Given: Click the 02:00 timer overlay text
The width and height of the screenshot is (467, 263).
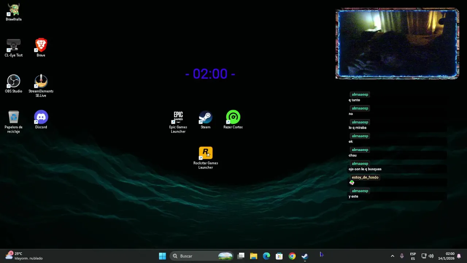Looking at the screenshot, I should (210, 74).
